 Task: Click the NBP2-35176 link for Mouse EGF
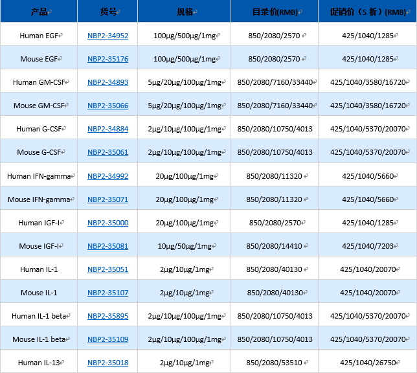pyautogui.click(x=107, y=59)
